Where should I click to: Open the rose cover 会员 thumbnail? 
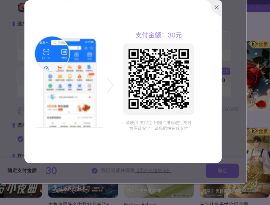click(x=258, y=76)
